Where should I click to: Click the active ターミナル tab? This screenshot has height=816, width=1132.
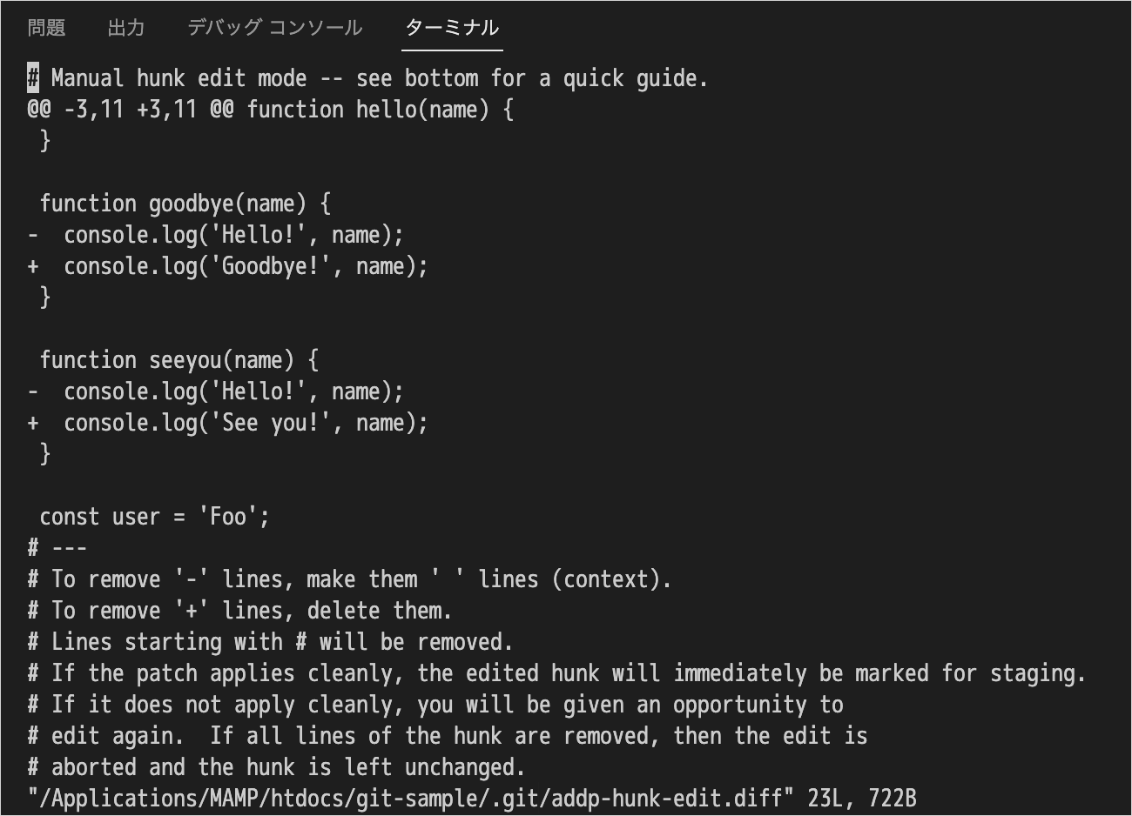click(452, 28)
